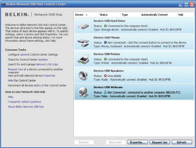Select the USB Hard Drive device icon
The height and width of the screenshot is (148, 196).
(x=83, y=26)
